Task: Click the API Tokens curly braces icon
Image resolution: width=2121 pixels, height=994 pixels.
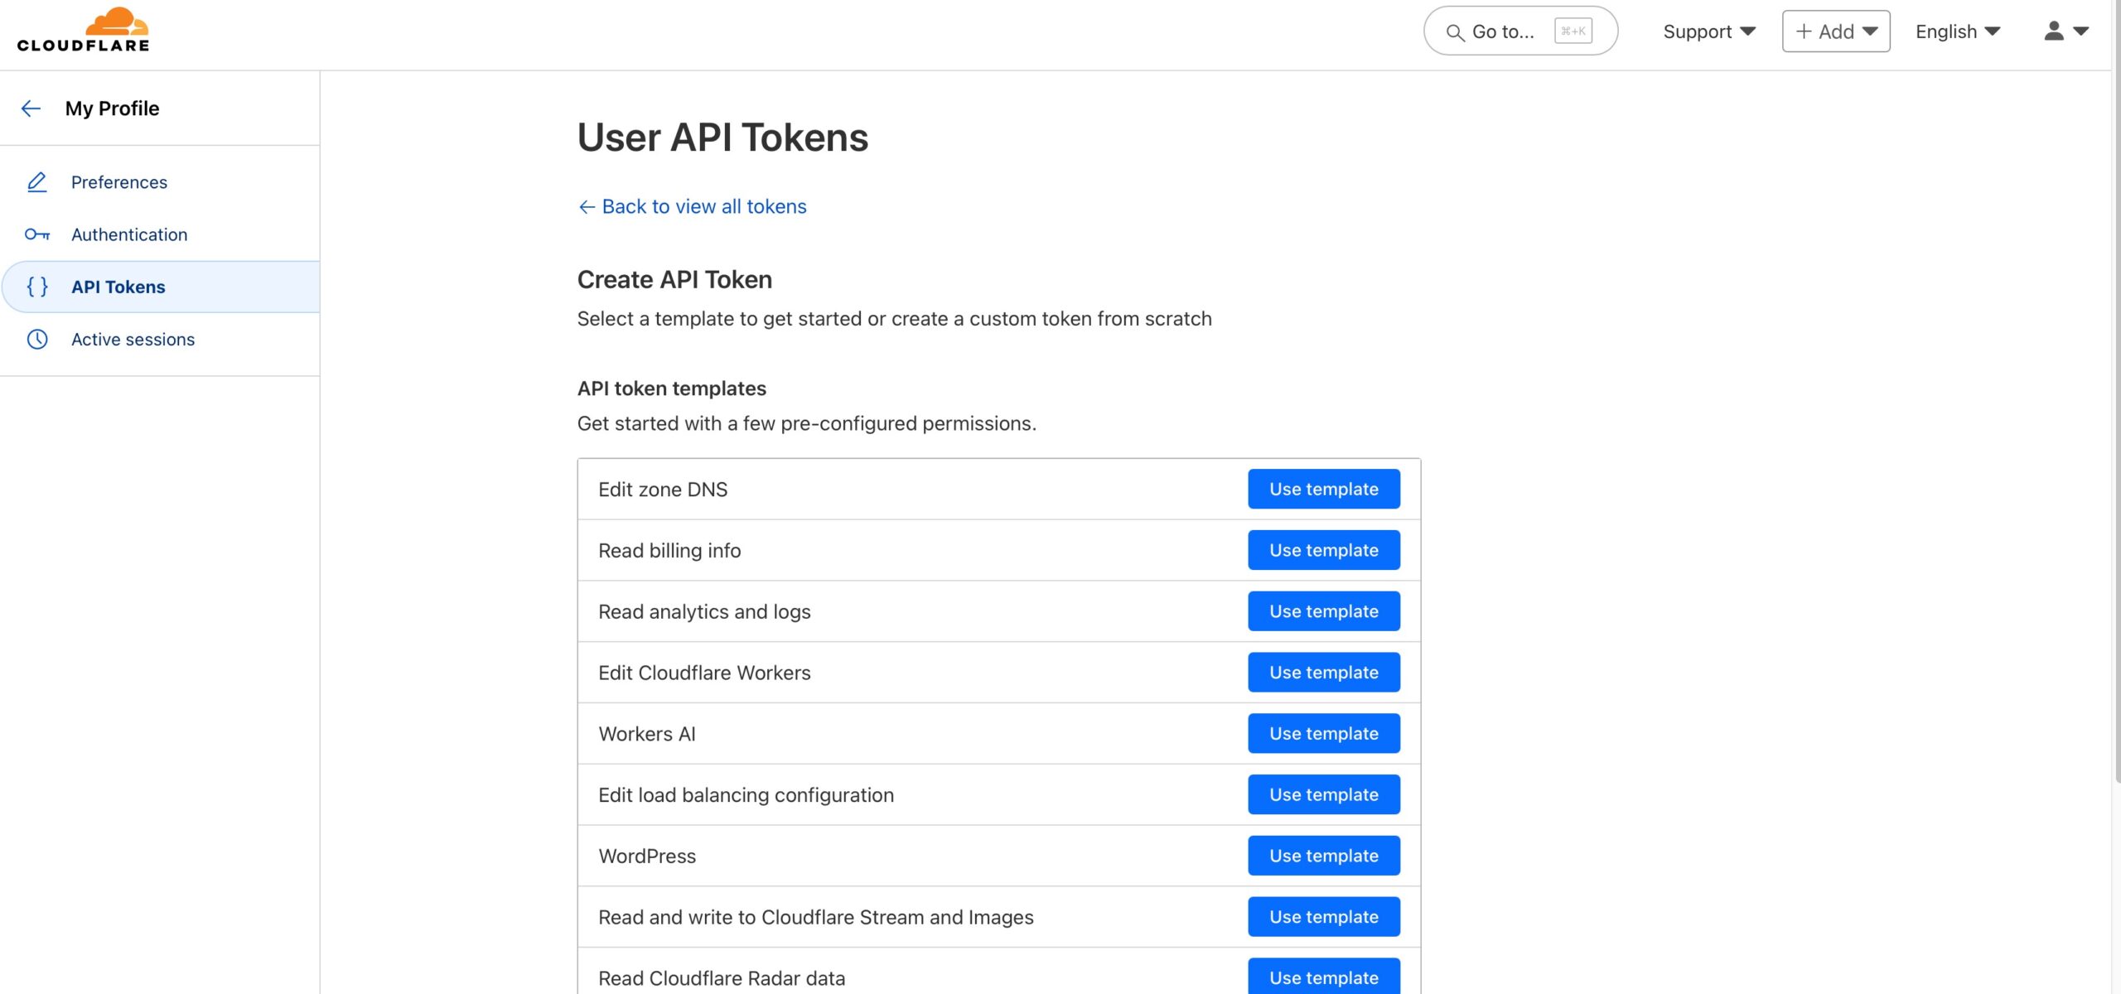Action: 37,287
